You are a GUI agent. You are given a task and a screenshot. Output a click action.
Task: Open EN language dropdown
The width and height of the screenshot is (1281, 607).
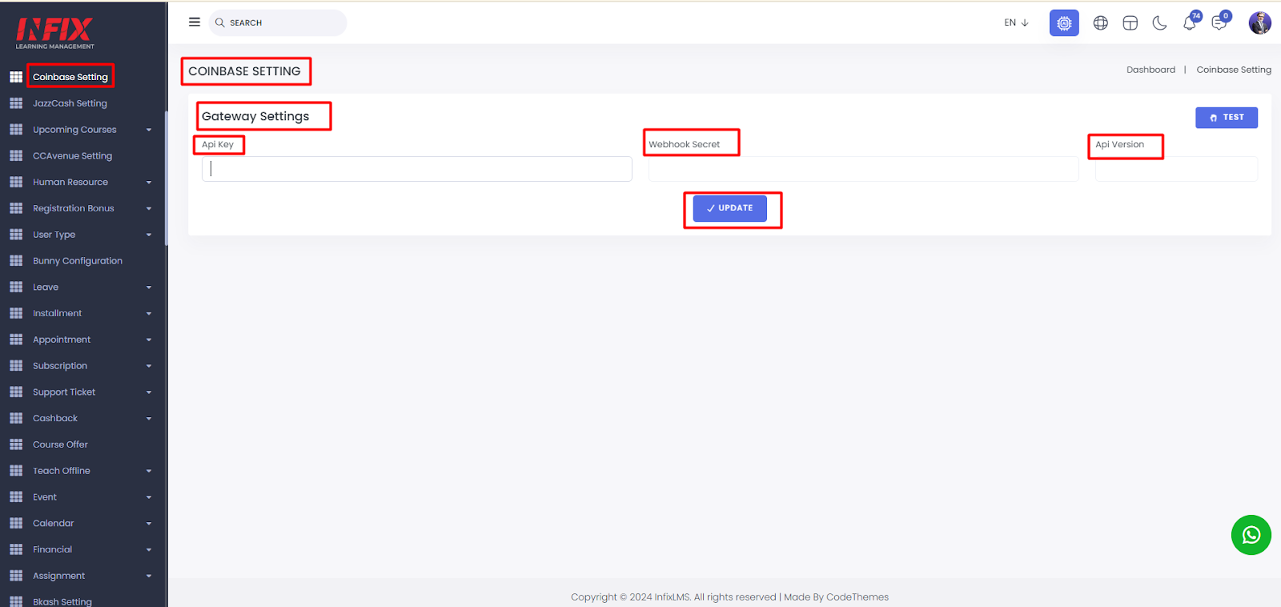[x=1016, y=22]
